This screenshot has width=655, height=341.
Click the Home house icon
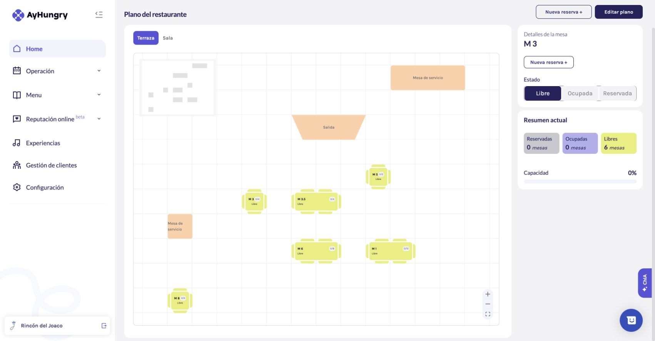[17, 49]
